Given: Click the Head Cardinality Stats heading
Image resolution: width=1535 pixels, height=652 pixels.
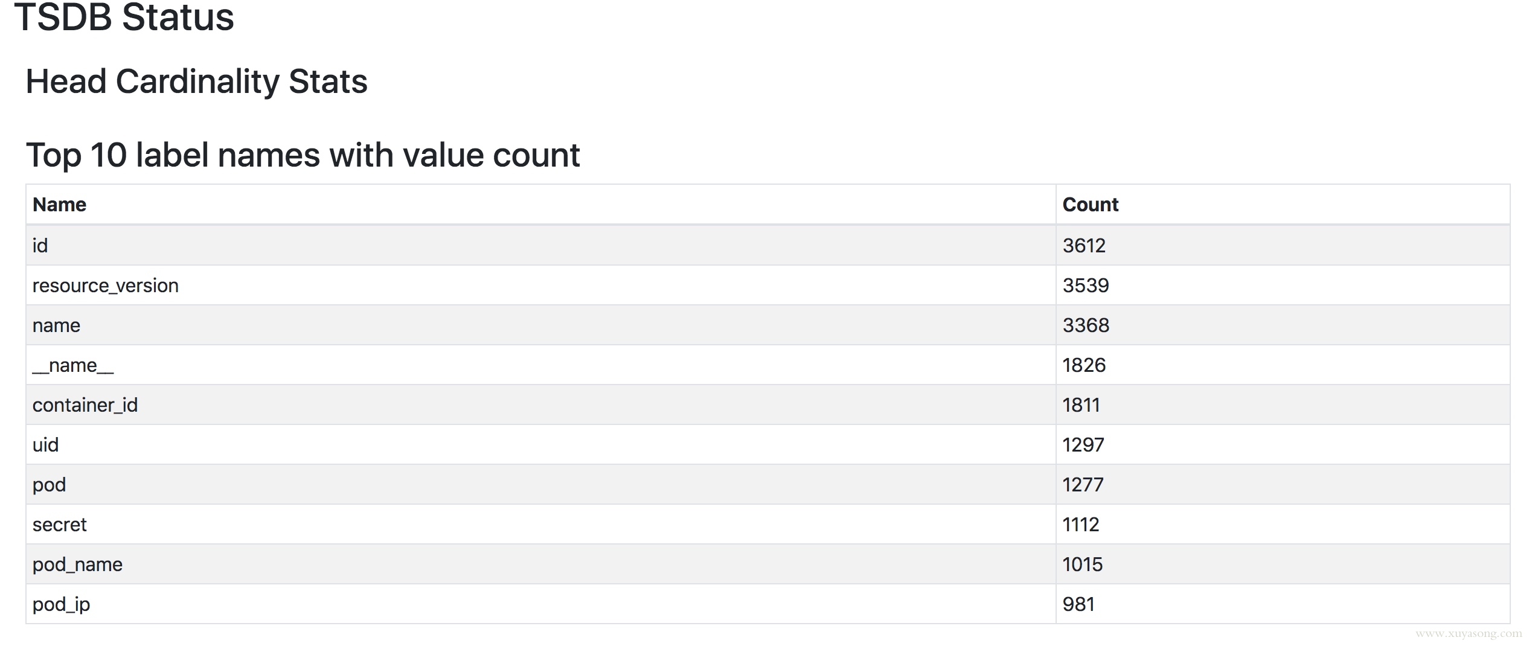Looking at the screenshot, I should pyautogui.click(x=196, y=81).
